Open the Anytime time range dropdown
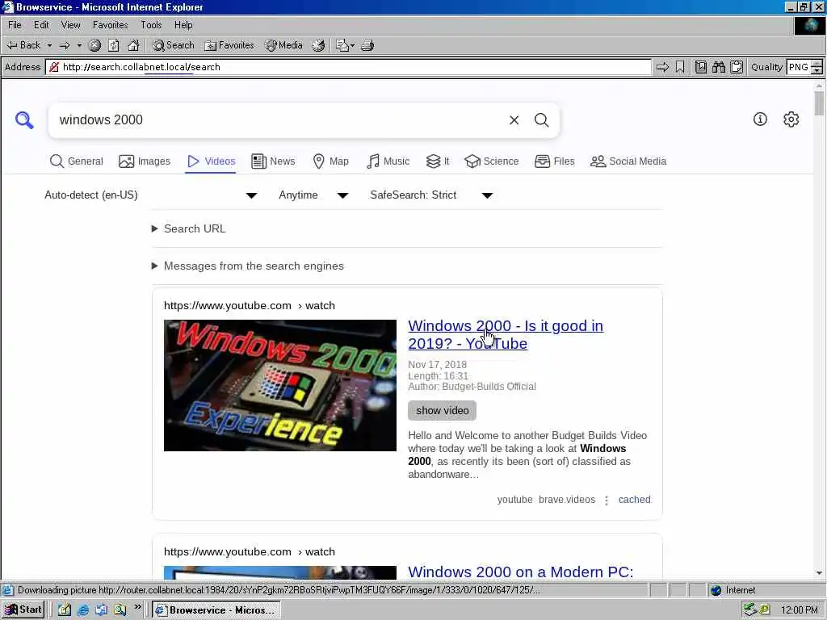Screen dimensions: 827x620 point(313,195)
